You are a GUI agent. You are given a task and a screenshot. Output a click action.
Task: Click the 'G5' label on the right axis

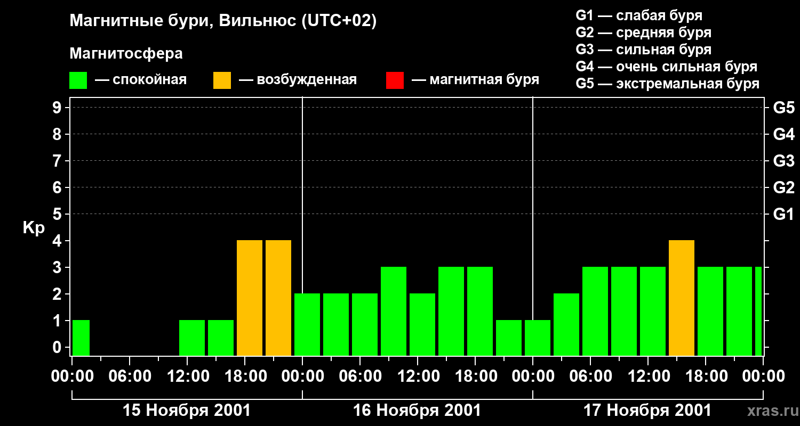[x=783, y=108]
